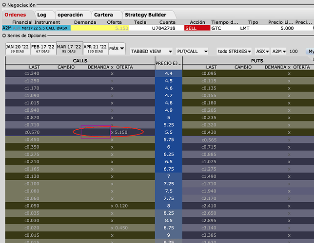Viewport: 314px width, 243px height.
Task: Click the SELL action cell
Action: pos(197,28)
